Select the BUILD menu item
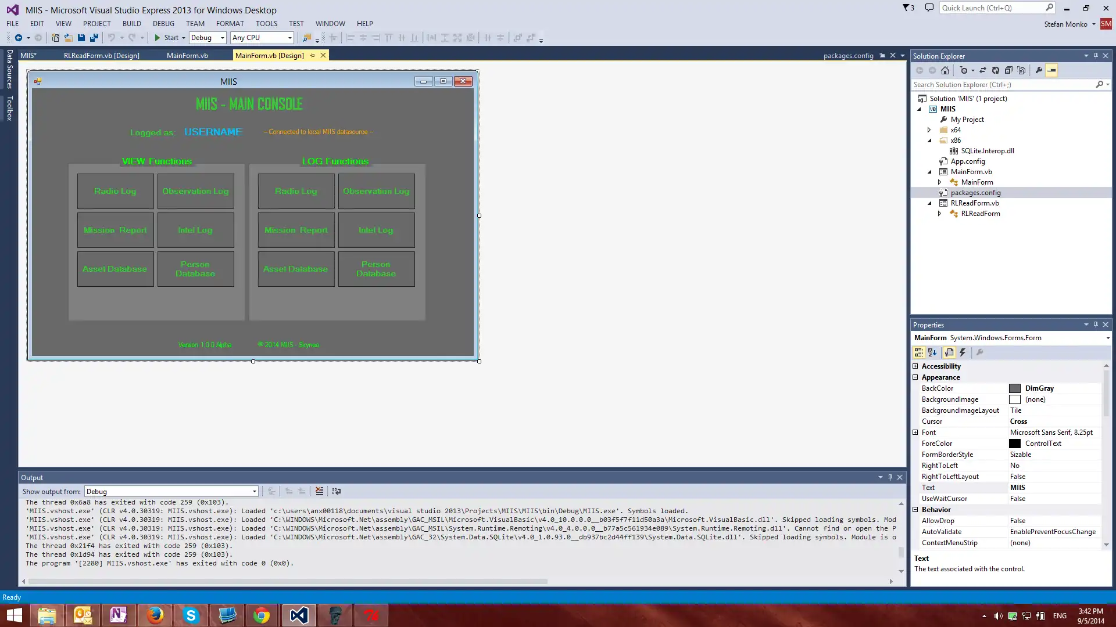The width and height of the screenshot is (1116, 627). click(x=132, y=23)
